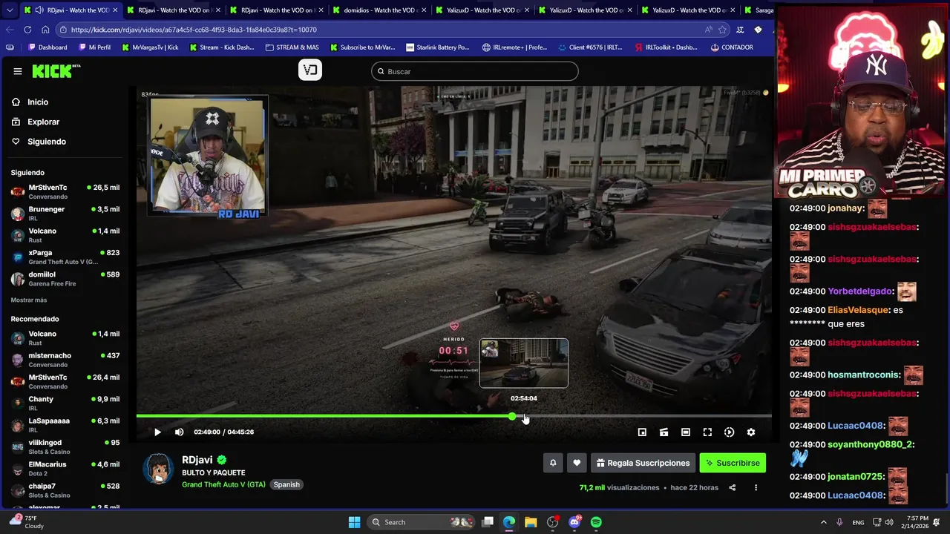The image size is (950, 534).
Task: Mute the video using speaker icon
Action: (179, 432)
